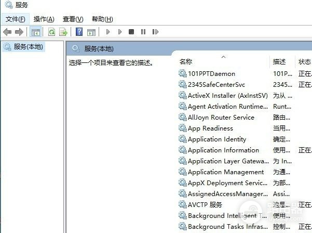Select the App Readiness service name
Viewport: 312px width, 233px height.
(x=210, y=128)
